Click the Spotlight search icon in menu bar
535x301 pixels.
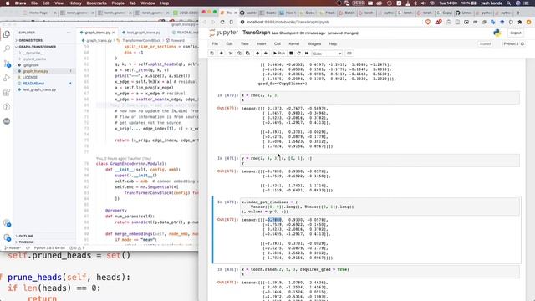pos(508,3)
